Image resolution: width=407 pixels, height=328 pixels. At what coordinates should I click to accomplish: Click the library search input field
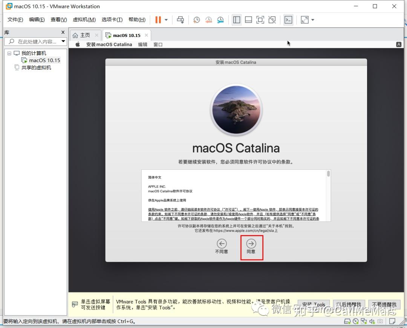(35, 41)
